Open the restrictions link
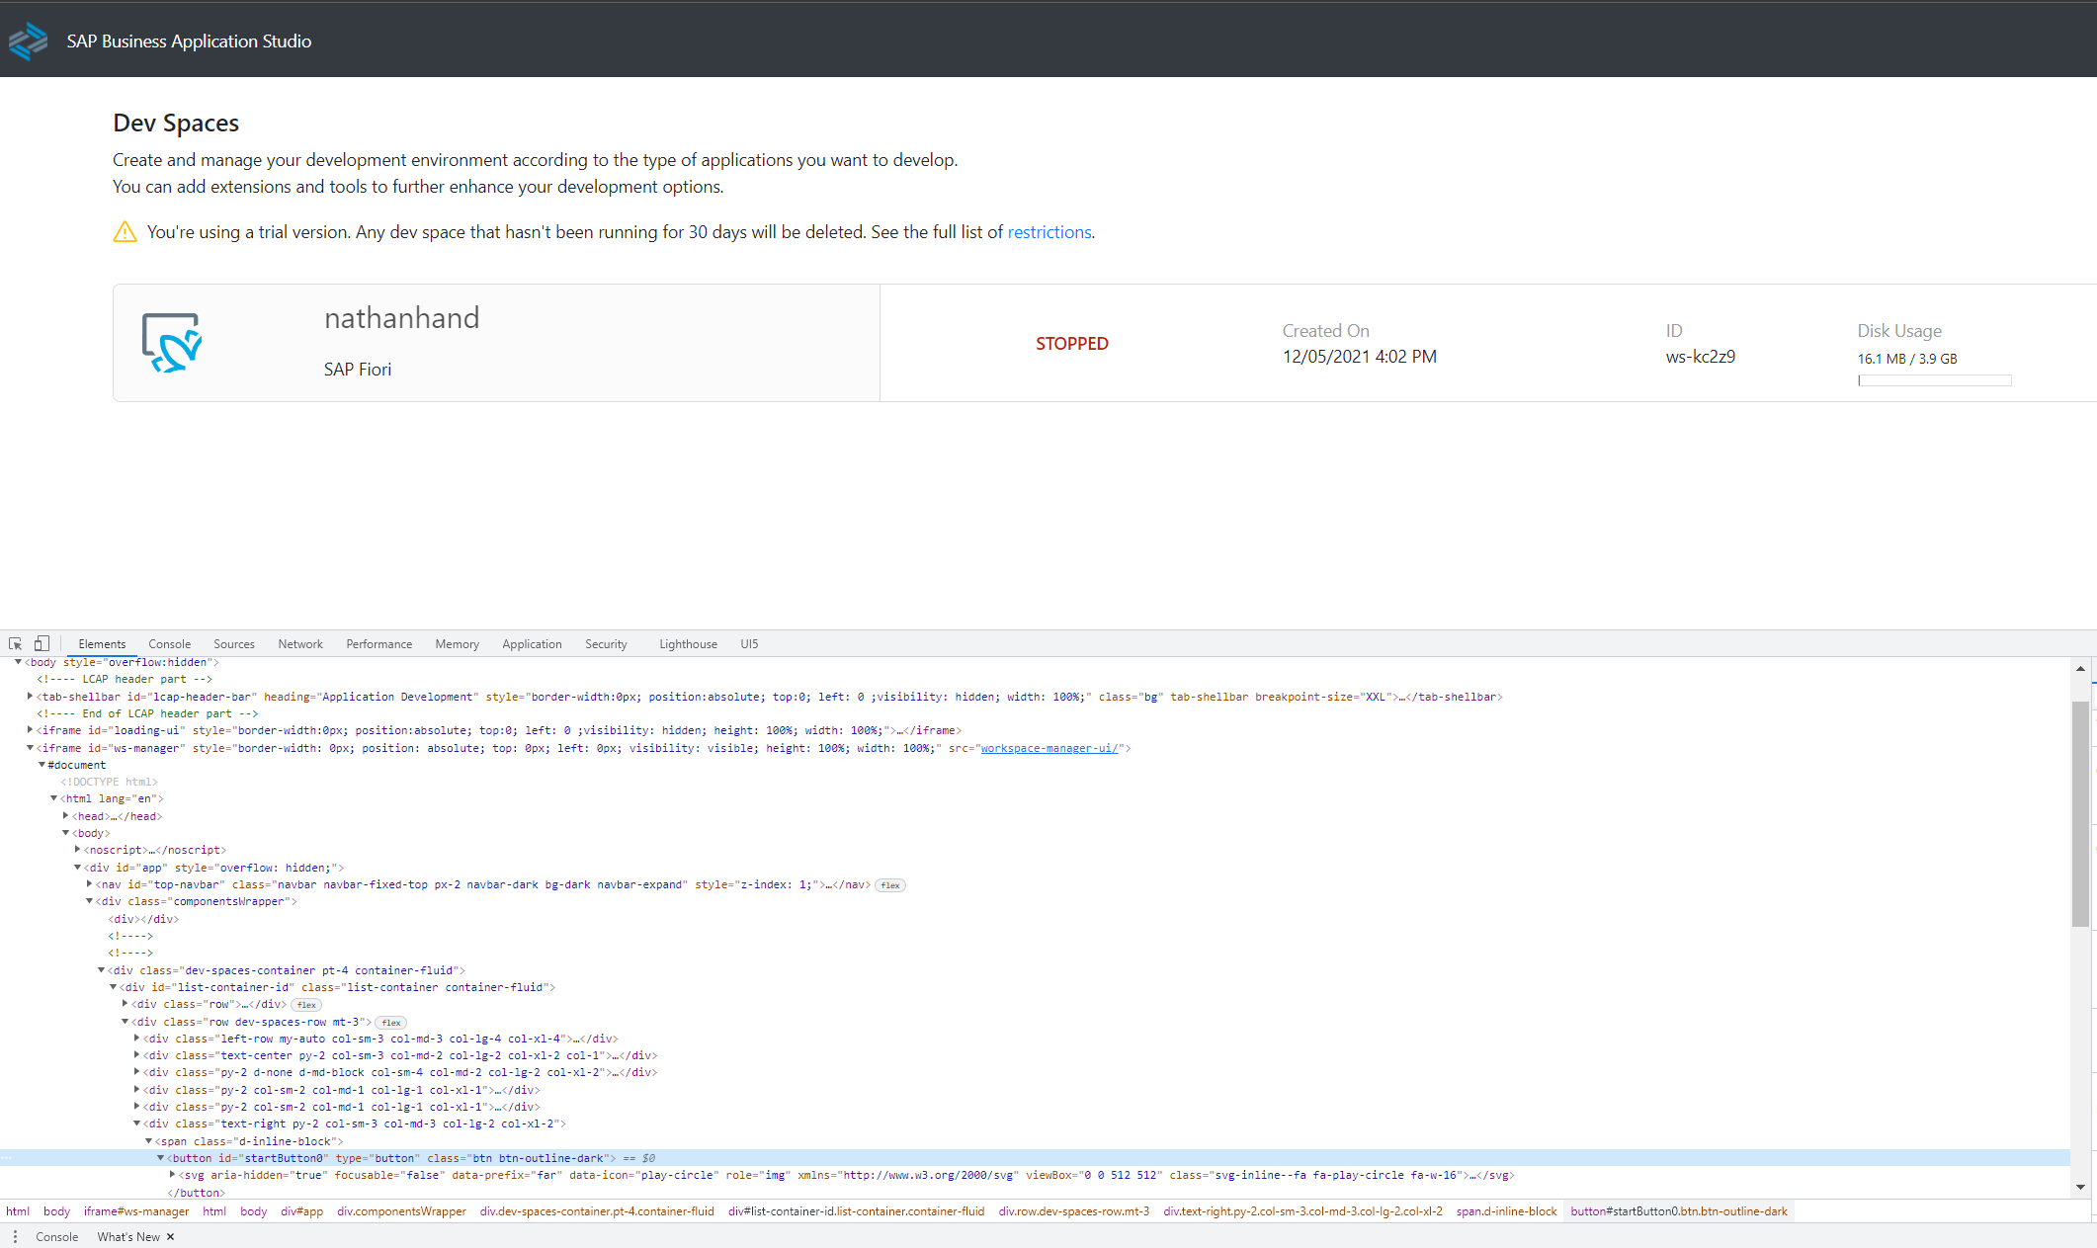This screenshot has height=1248, width=2097. point(1049,232)
